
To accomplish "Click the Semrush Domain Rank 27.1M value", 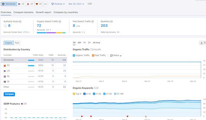I will click(x=25, y=32).
